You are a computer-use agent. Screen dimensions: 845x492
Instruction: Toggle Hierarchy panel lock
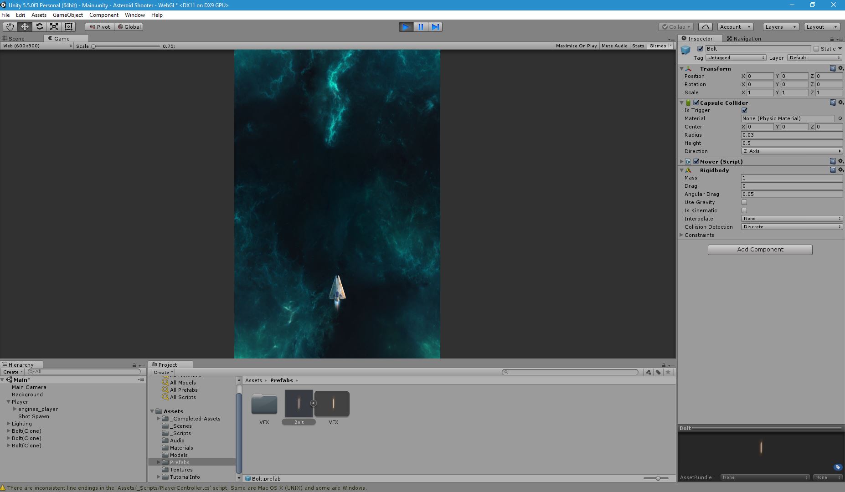tap(134, 365)
